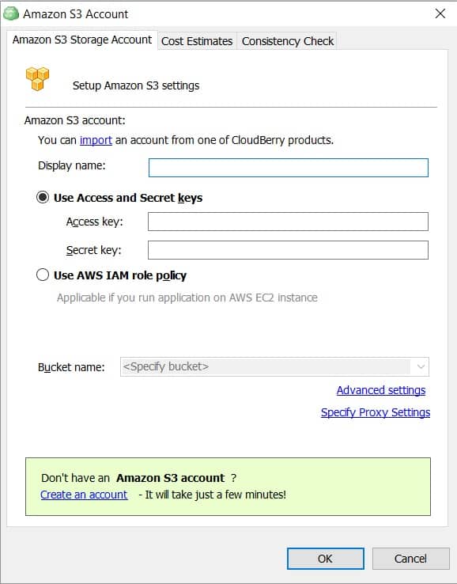Image resolution: width=457 pixels, height=584 pixels.
Task: Focus the Display name input field
Action: (289, 168)
